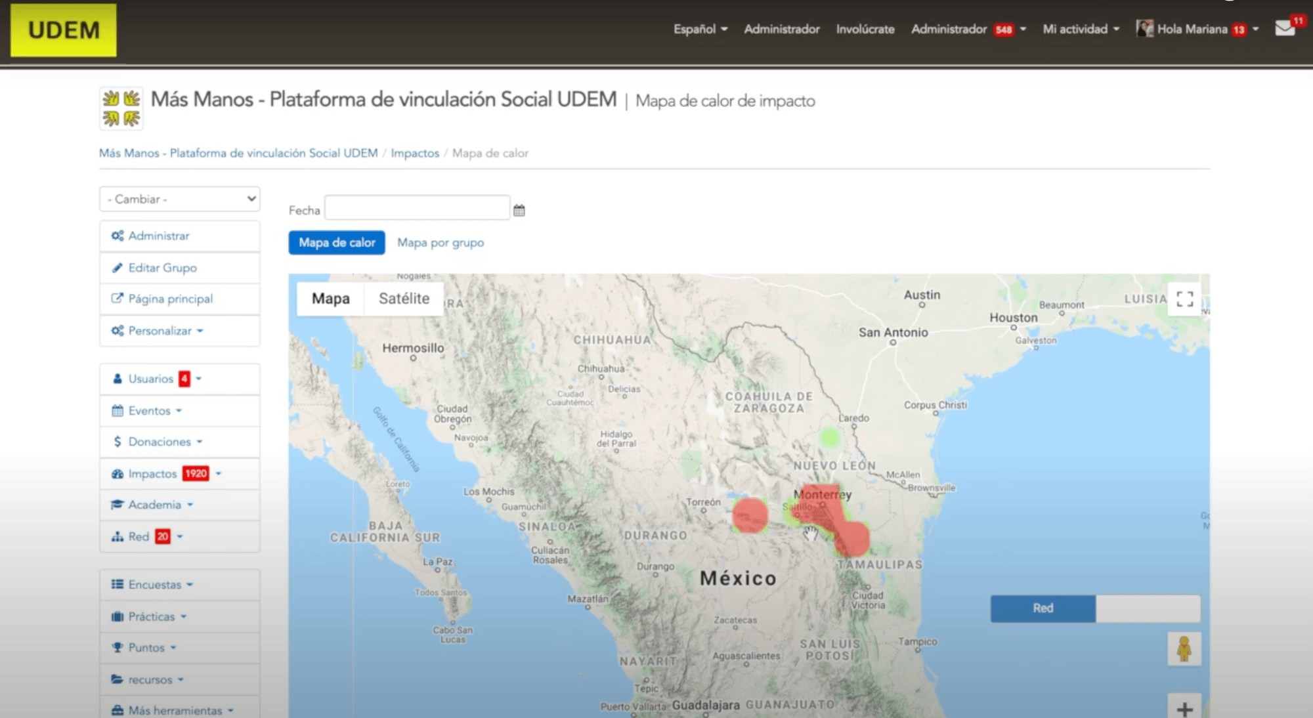
Task: Toggle fullscreen map view
Action: pos(1185,299)
